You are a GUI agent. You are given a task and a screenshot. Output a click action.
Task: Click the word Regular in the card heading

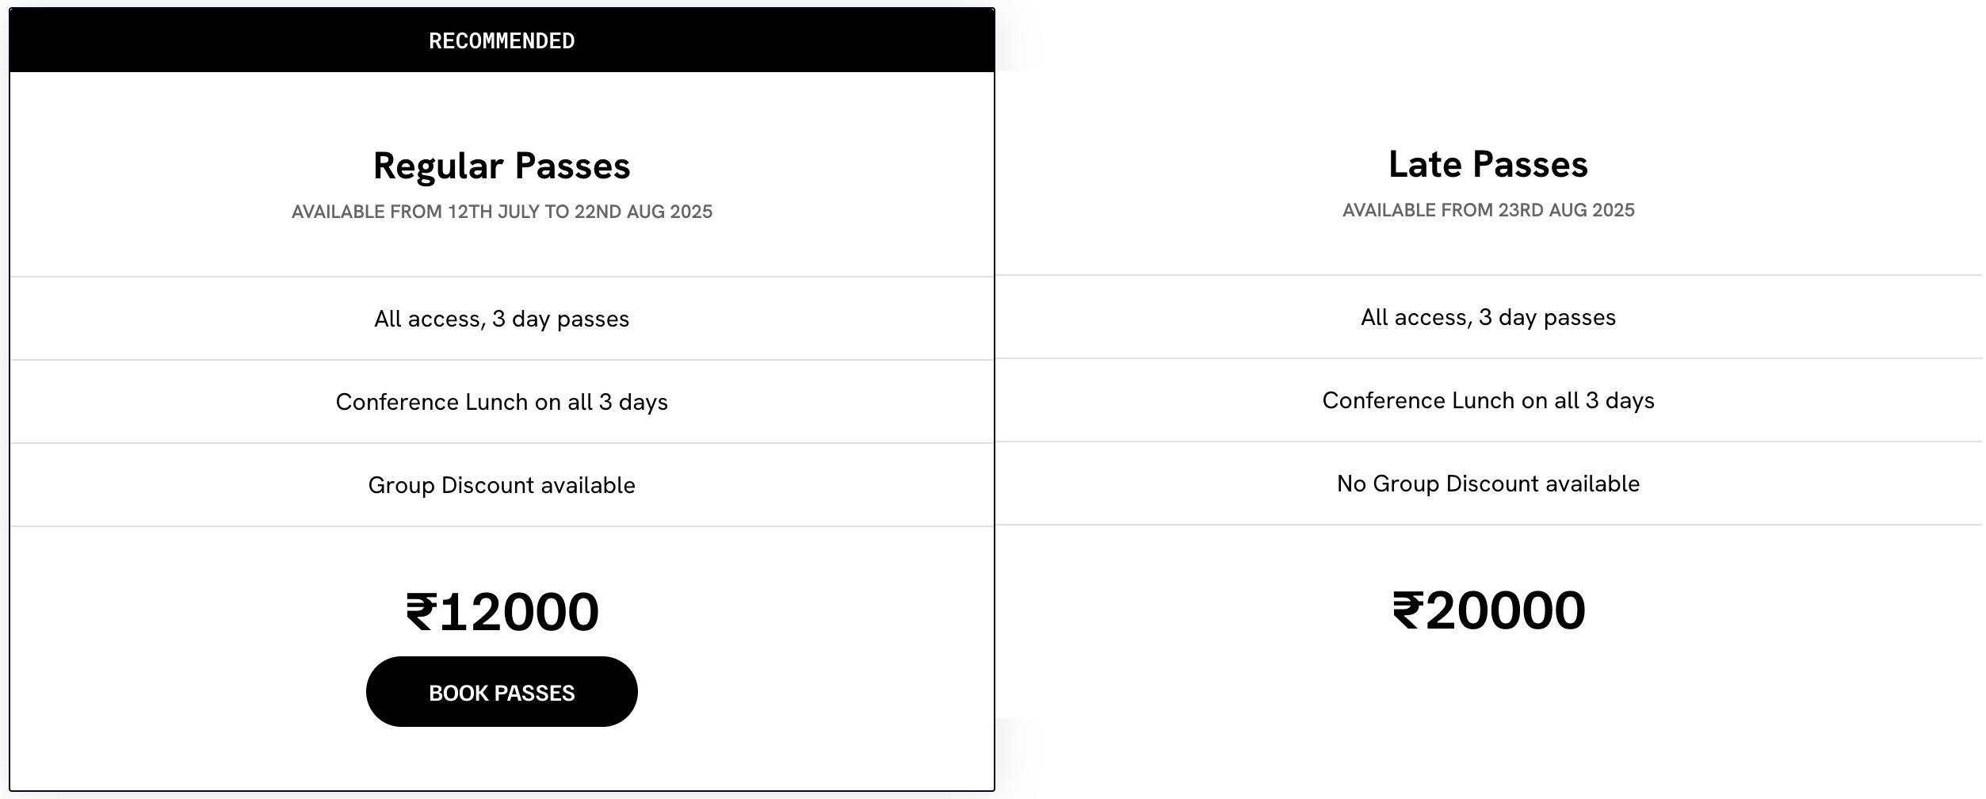pos(438,166)
